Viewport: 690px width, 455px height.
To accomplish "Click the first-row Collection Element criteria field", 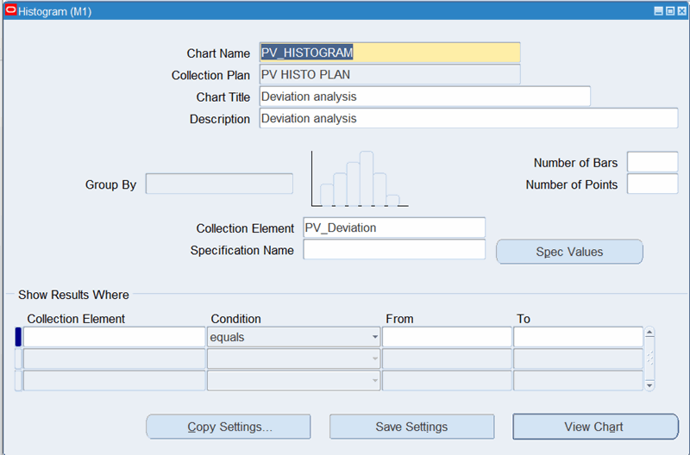I will click(115, 337).
